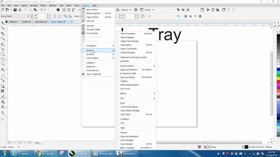Click the page width input field

coord(40,15)
